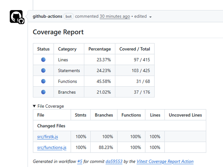The image size is (223, 167).
Task: Click the blue status circle for Statements
Action: click(43, 71)
